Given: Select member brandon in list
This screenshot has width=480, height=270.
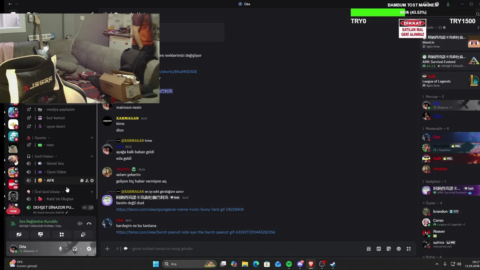Looking at the screenshot, I should click(450, 211).
